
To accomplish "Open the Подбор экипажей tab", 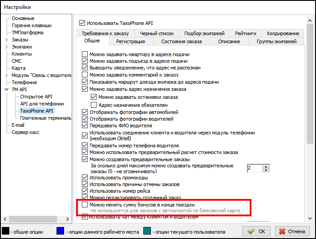I will pyautogui.click(x=204, y=33).
